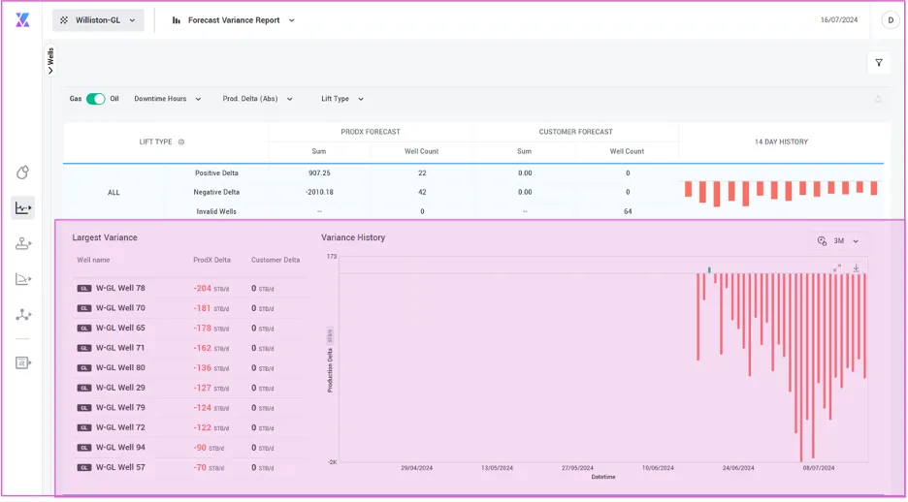The image size is (908, 502).
Task: Click the faded refresh icon in filter bar
Action: pyautogui.click(x=878, y=99)
